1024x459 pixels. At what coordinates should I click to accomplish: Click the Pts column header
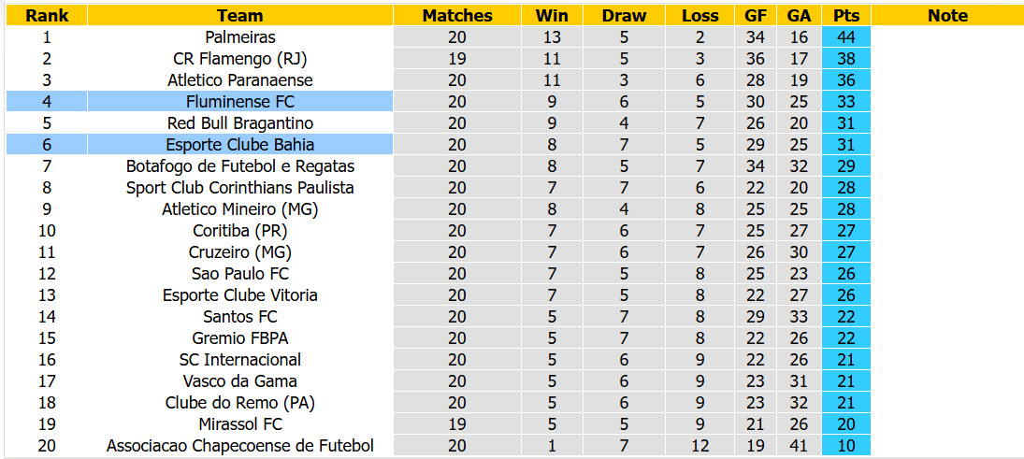coord(846,16)
